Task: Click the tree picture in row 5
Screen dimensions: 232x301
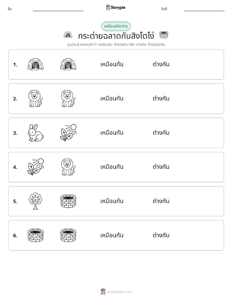Action: tap(35, 201)
